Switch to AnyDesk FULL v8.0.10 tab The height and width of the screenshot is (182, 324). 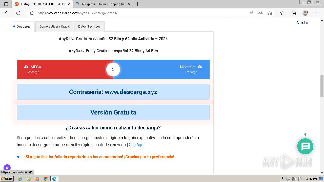[42, 4]
